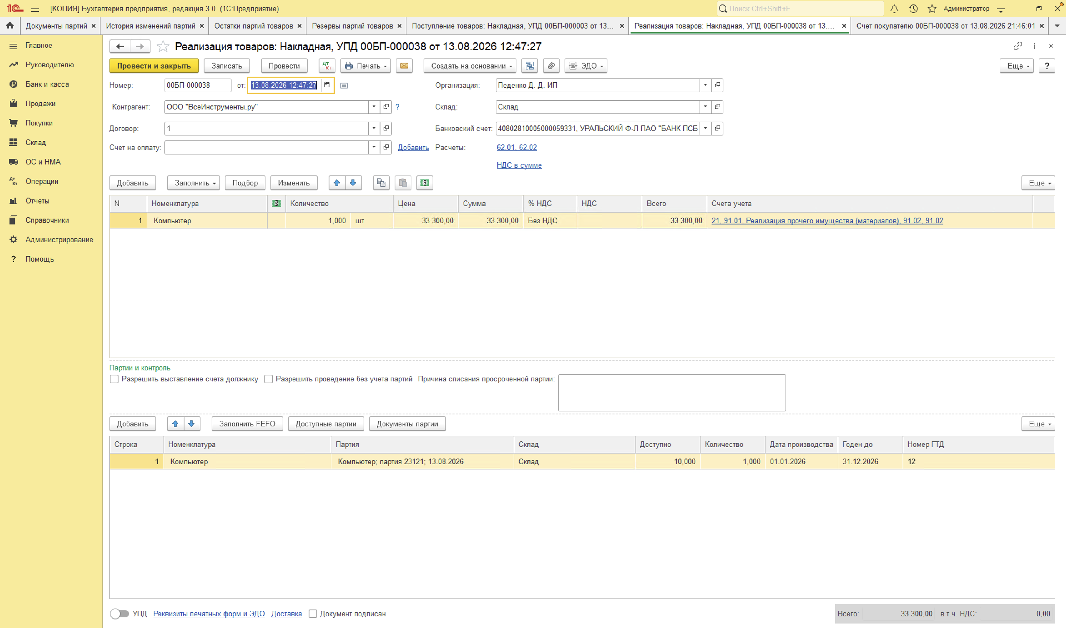Screen dimensions: 1066x628
Task: Add document to favorites star
Action: pos(163,46)
